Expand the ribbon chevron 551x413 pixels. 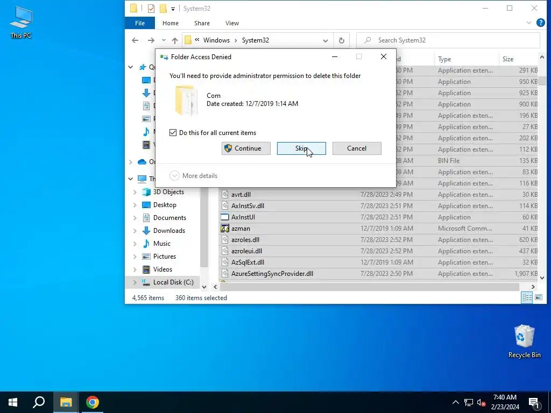coord(529,23)
